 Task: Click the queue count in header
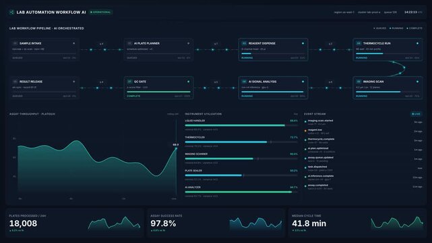(x=390, y=12)
